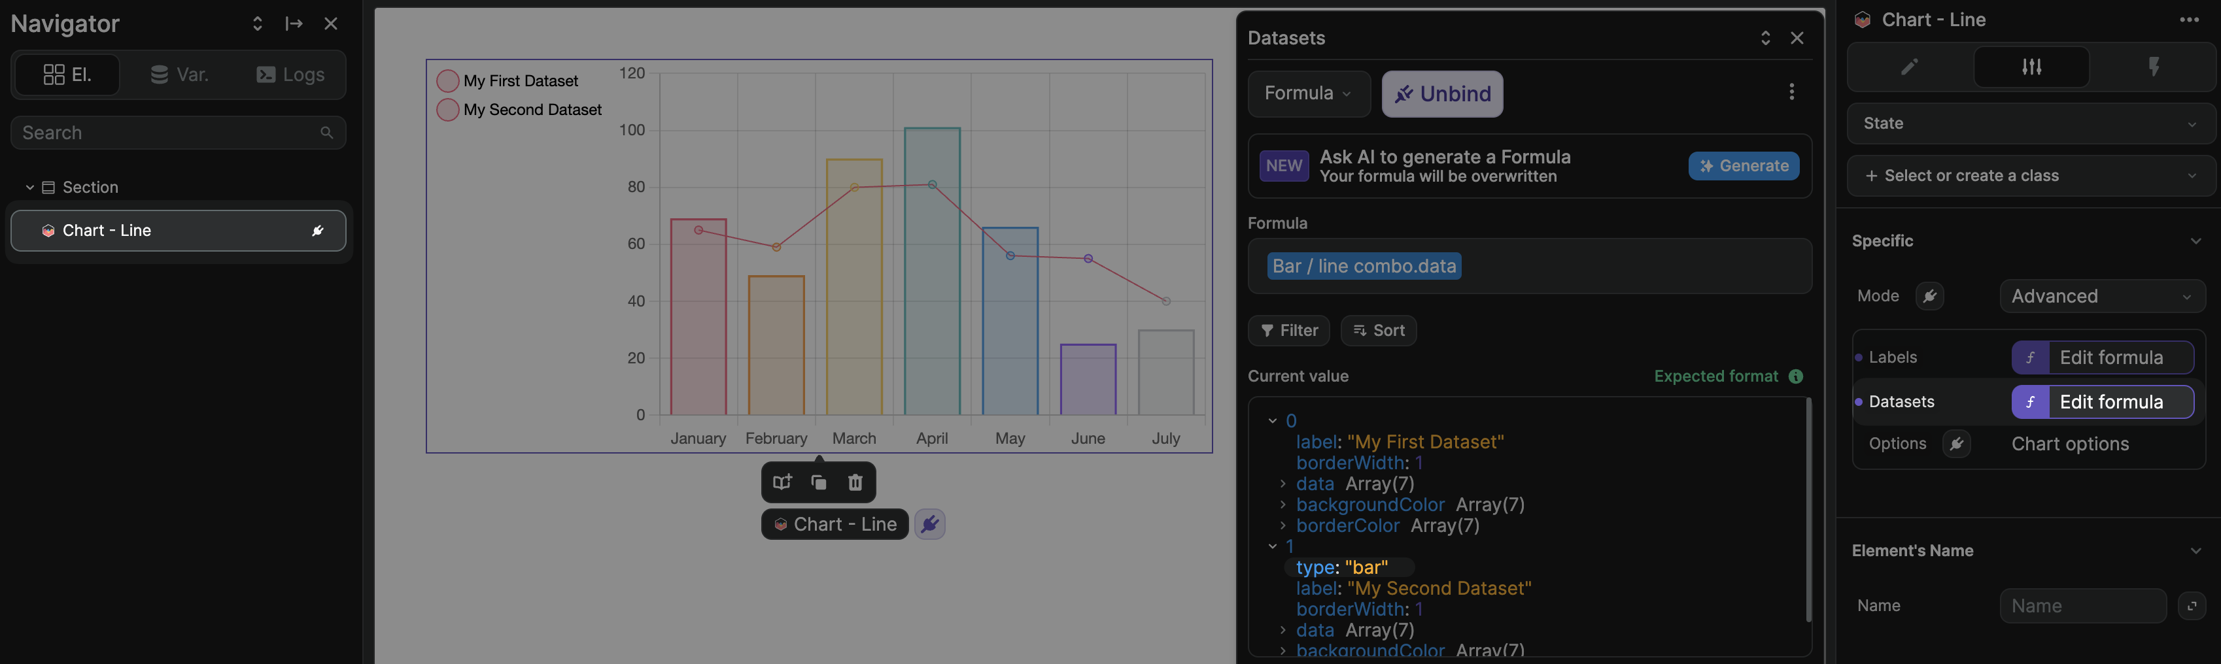Open the settings sliders tab icon
This screenshot has width=2221, height=664.
(x=2031, y=66)
